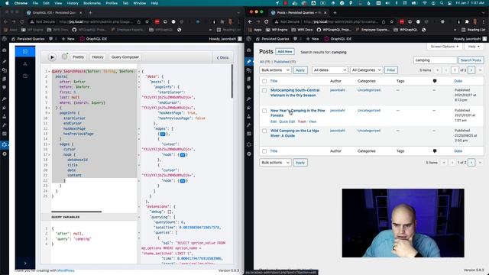Click the Query Variables panel header
This screenshot has height=275, width=489.
[89, 217]
